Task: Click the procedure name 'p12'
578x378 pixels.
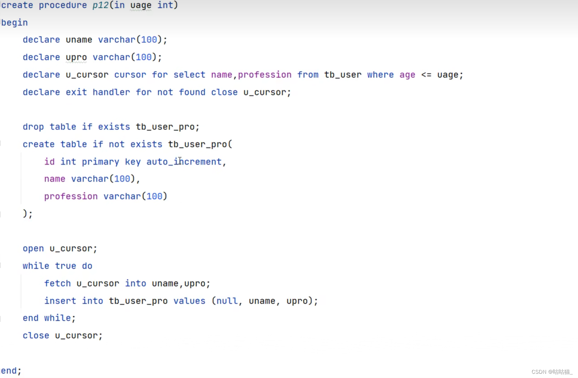Action: click(x=100, y=5)
